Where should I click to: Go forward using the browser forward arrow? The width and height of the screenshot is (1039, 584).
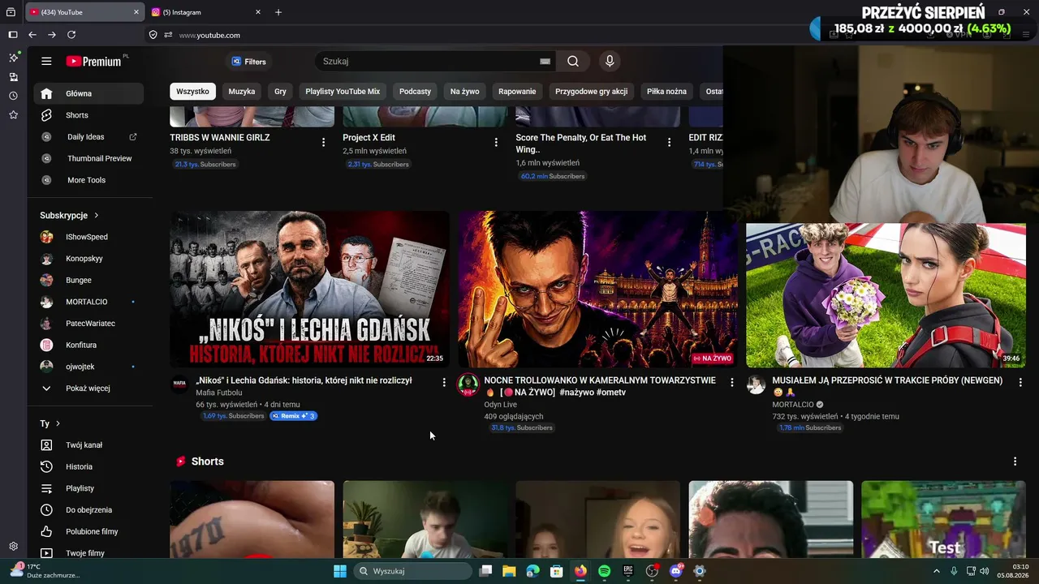pyautogui.click(x=52, y=35)
